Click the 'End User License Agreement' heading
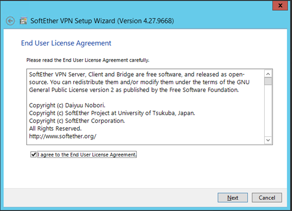 point(66,43)
